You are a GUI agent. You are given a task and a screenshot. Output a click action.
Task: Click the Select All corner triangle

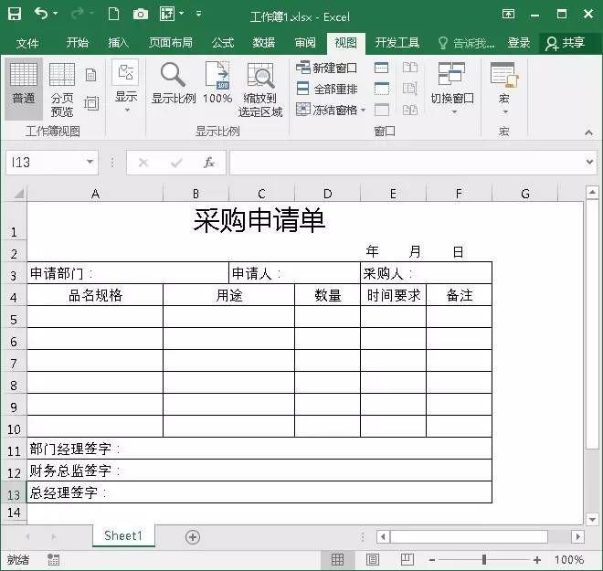tap(18, 194)
